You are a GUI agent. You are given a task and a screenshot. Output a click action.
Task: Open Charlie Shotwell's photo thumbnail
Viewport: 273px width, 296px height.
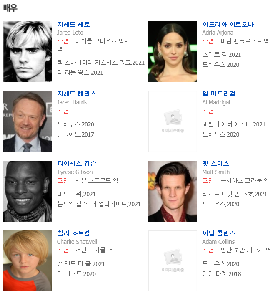28,261
